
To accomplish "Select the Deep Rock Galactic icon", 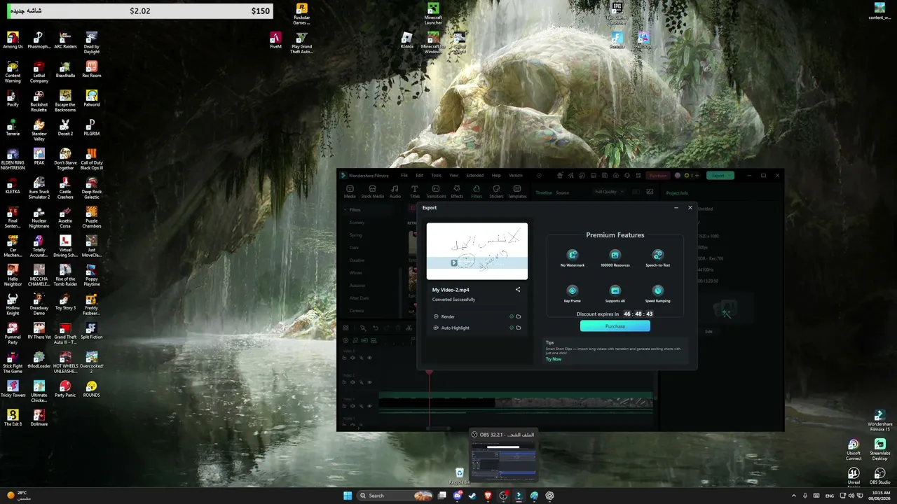I will pyautogui.click(x=91, y=188).
